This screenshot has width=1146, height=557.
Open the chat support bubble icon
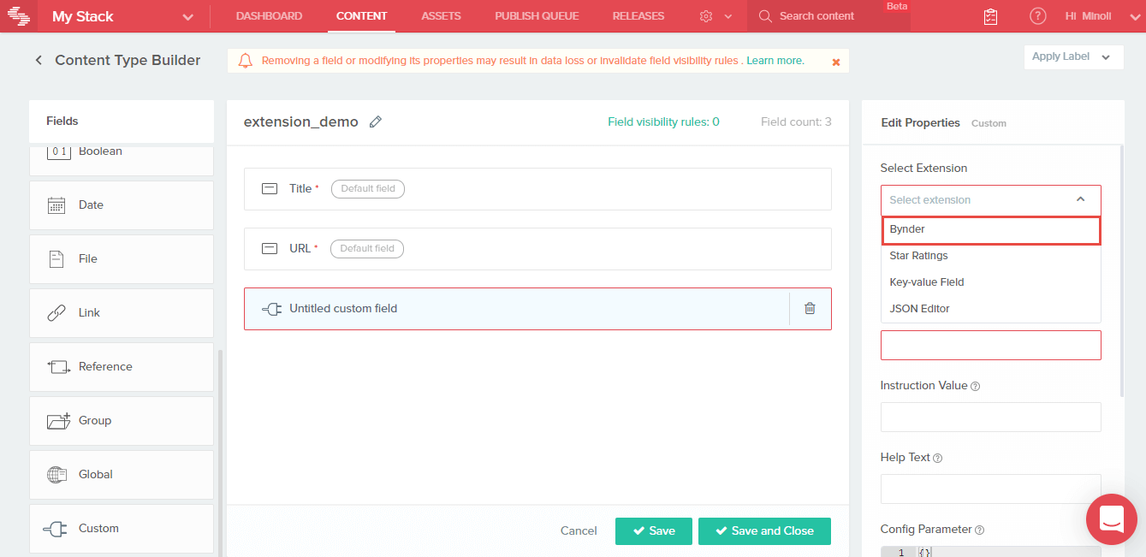[1111, 519]
